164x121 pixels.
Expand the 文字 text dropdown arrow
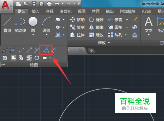click(149, 35)
